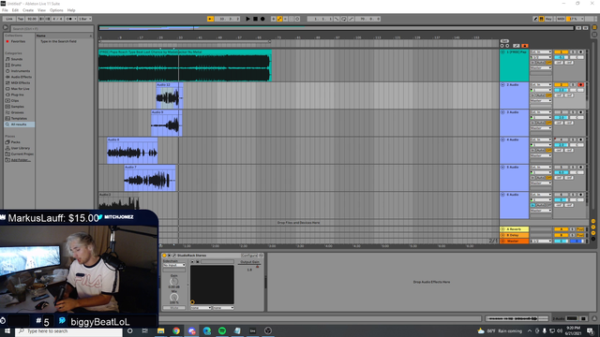This screenshot has width=600, height=337.
Task: Toggle the Mixer section selector icon
Action: click(593, 233)
